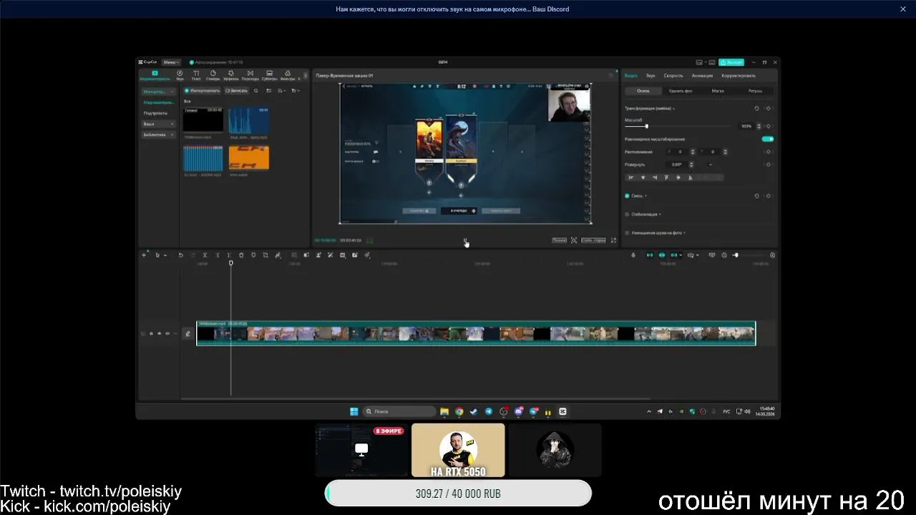
Task: Select the Retouch (Ретушь) sub-tab
Action: (755, 91)
